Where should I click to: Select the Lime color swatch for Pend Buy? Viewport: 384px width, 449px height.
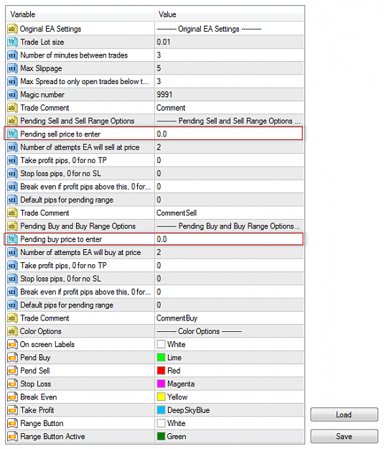[161, 358]
